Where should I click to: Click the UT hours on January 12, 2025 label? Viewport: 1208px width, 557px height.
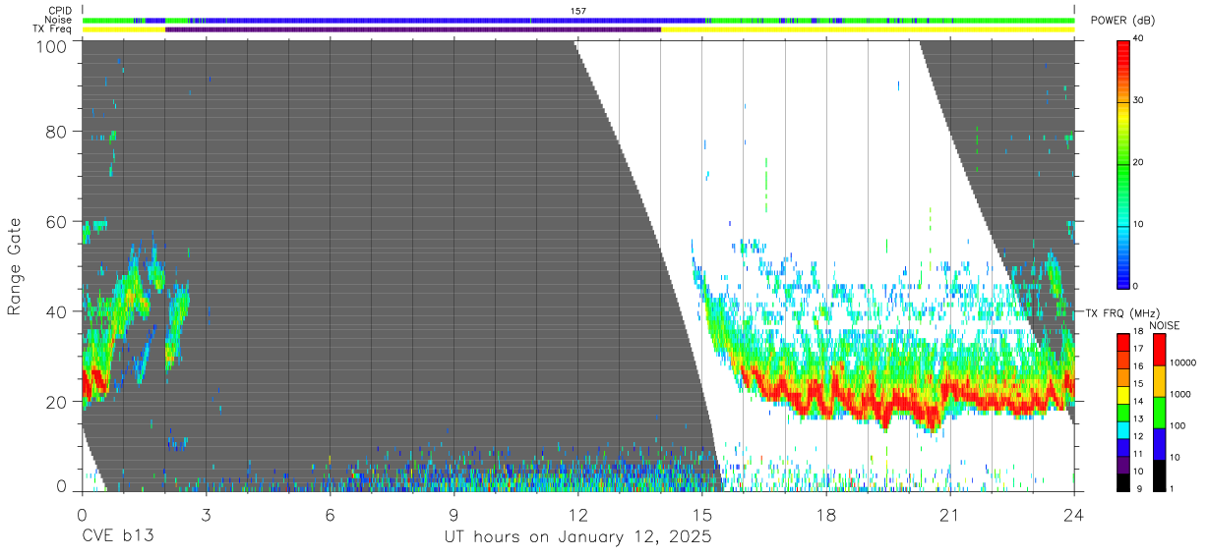578,537
